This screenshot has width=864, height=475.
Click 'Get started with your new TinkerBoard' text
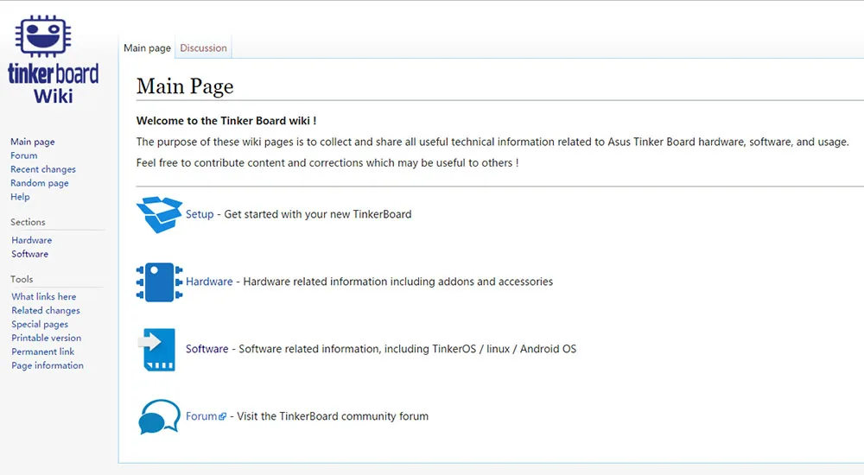318,214
